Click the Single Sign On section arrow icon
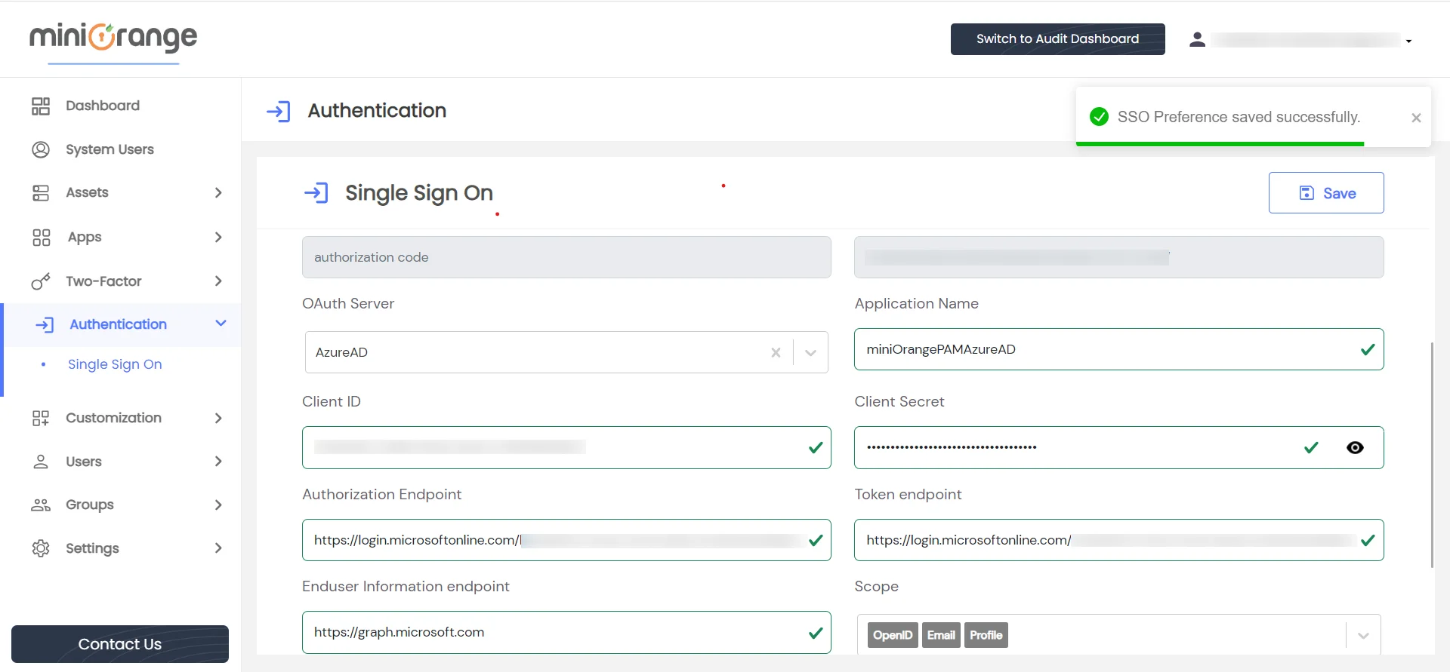This screenshot has height=672, width=1450. [316, 193]
